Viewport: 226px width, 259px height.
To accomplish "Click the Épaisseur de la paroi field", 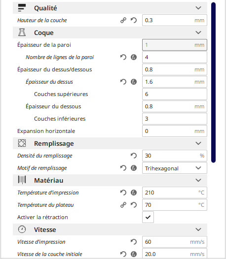I will pyautogui.click(x=175, y=45).
